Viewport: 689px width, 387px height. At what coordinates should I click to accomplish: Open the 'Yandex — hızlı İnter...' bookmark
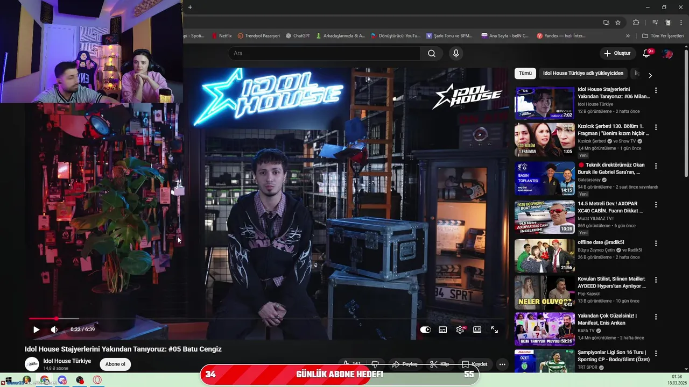coord(561,36)
